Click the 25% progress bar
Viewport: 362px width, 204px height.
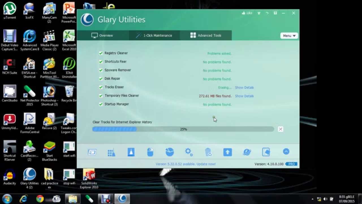pyautogui.click(x=183, y=129)
